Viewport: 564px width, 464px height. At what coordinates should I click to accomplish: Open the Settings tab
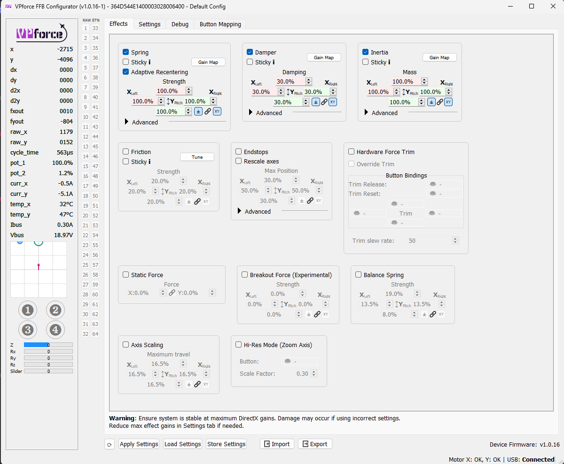[149, 24]
